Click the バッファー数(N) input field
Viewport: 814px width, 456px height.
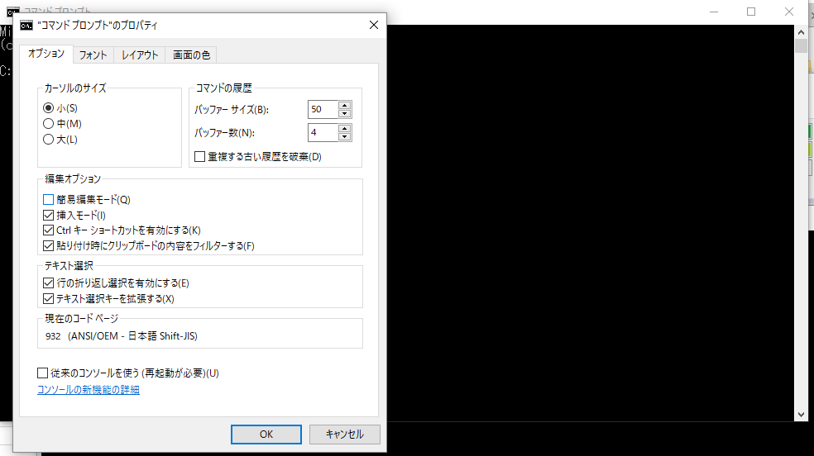click(x=323, y=133)
